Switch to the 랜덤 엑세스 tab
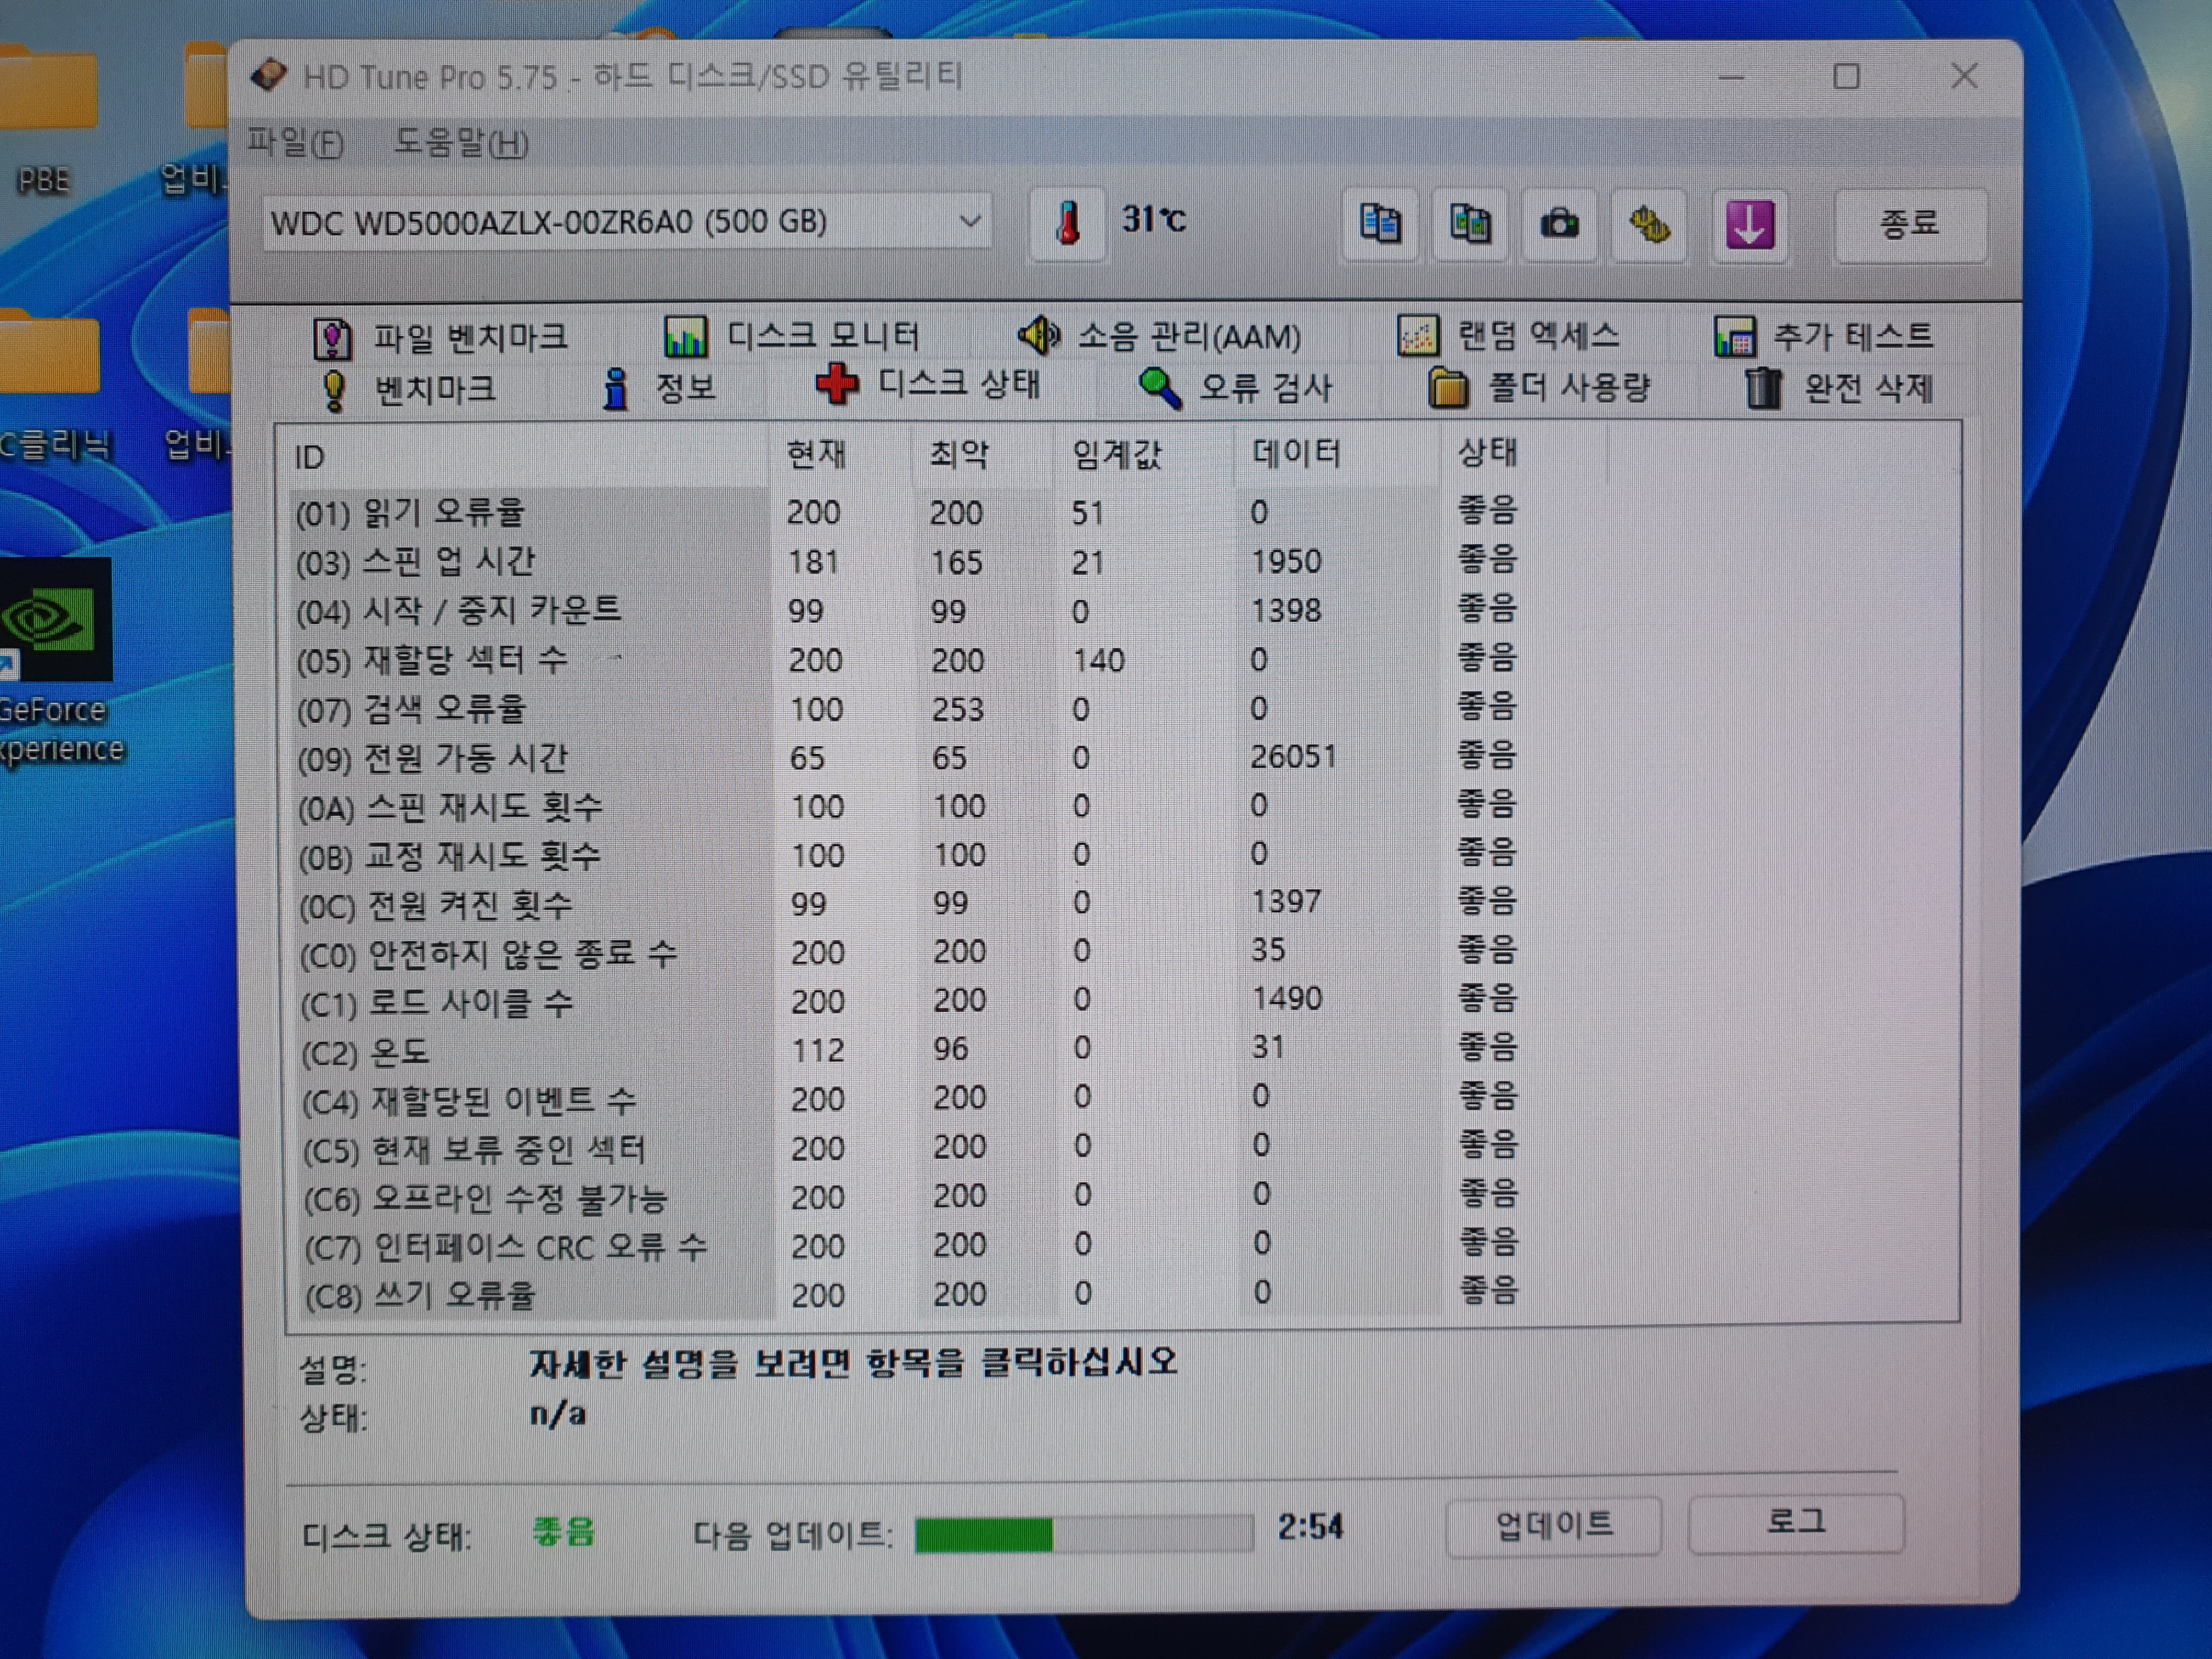 (1508, 335)
